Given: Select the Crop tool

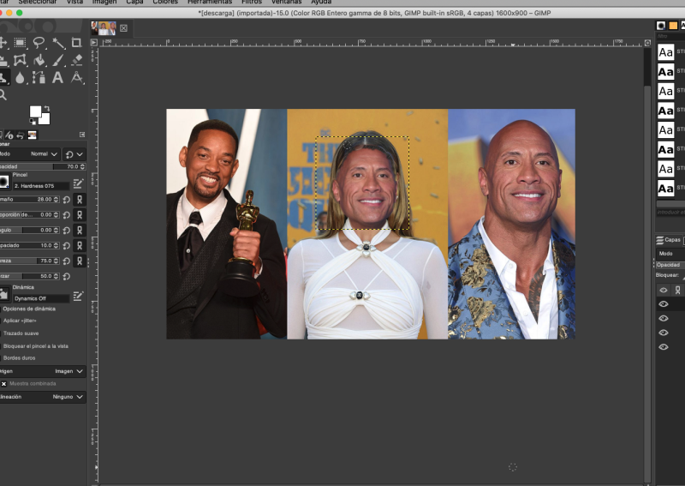Looking at the screenshot, I should point(77,43).
